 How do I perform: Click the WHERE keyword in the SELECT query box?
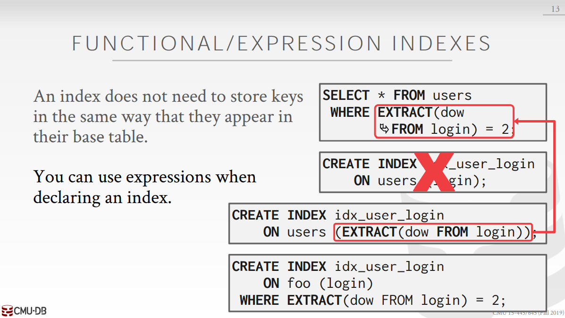click(x=350, y=112)
